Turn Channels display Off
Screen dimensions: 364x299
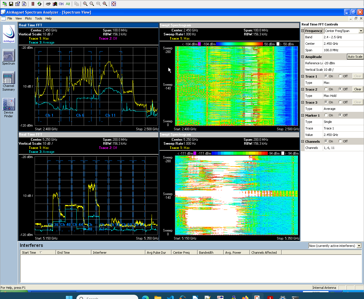point(340,141)
